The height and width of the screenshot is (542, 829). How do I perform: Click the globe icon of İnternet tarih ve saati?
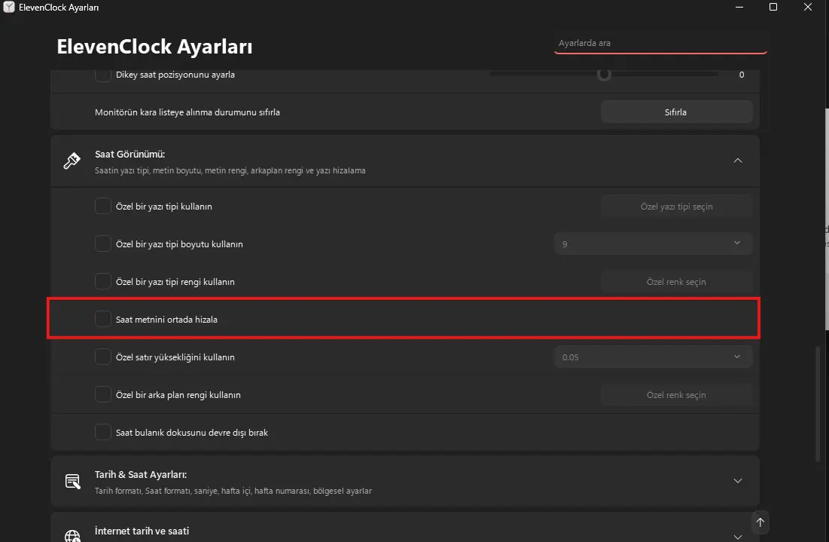(x=72, y=536)
